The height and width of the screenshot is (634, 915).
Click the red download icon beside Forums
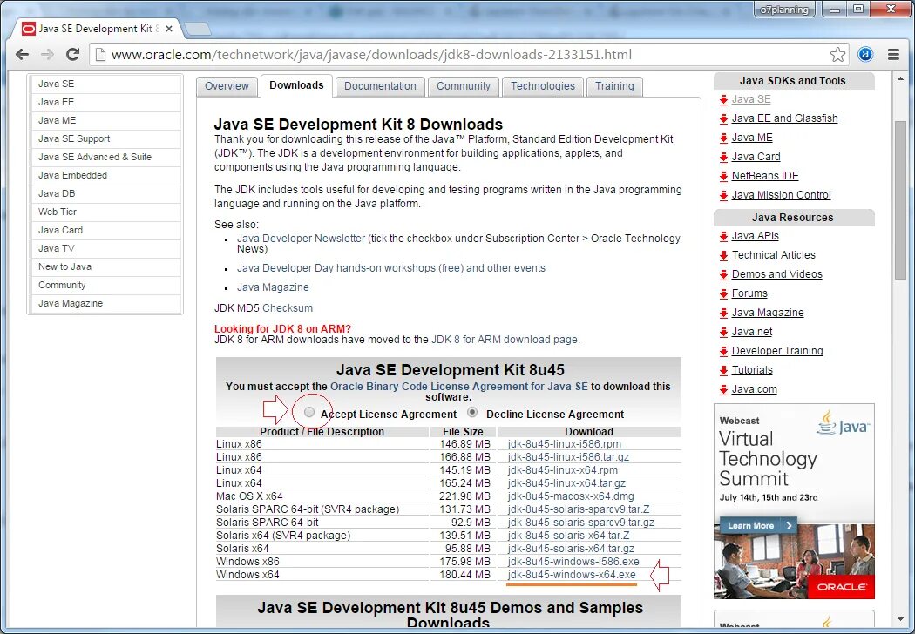pyautogui.click(x=723, y=293)
